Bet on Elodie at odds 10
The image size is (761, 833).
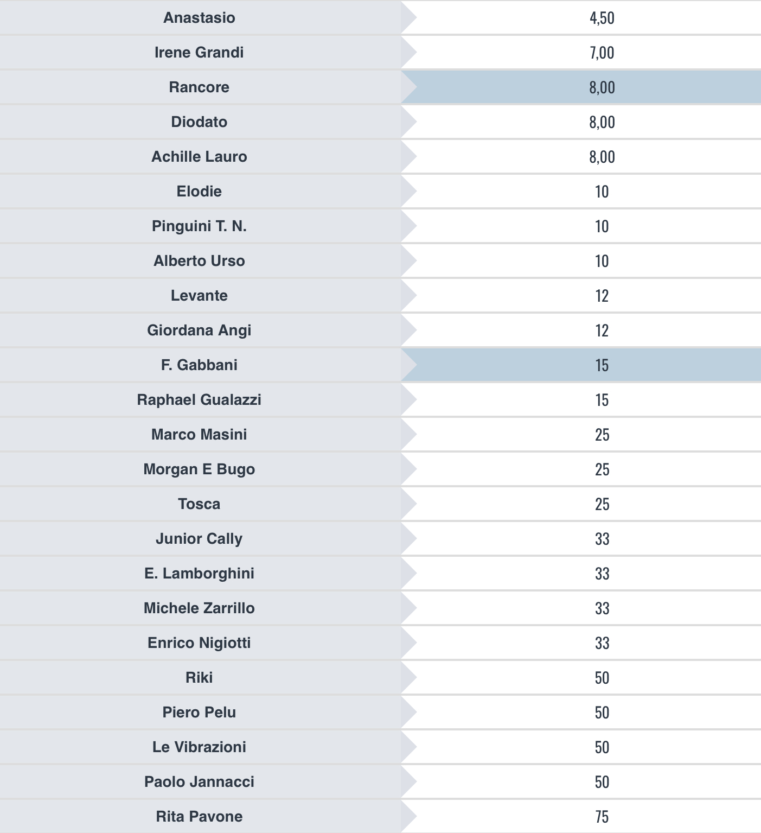click(602, 192)
